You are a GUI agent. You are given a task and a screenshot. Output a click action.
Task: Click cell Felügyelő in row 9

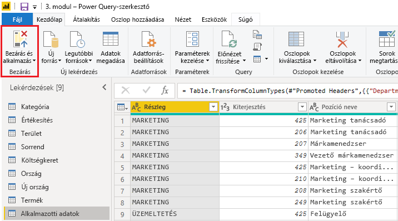point(353,214)
